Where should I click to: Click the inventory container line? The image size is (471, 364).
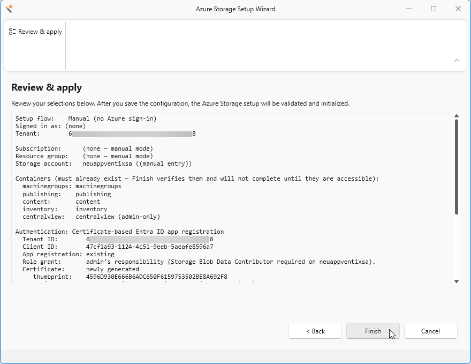click(65, 209)
